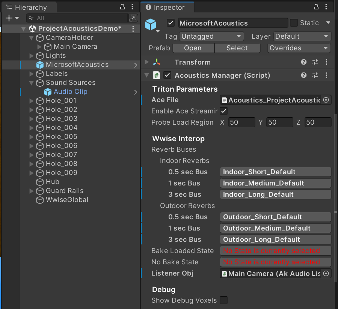
Task: Collapse the Acoustics Manager component
Action: [x=147, y=75]
